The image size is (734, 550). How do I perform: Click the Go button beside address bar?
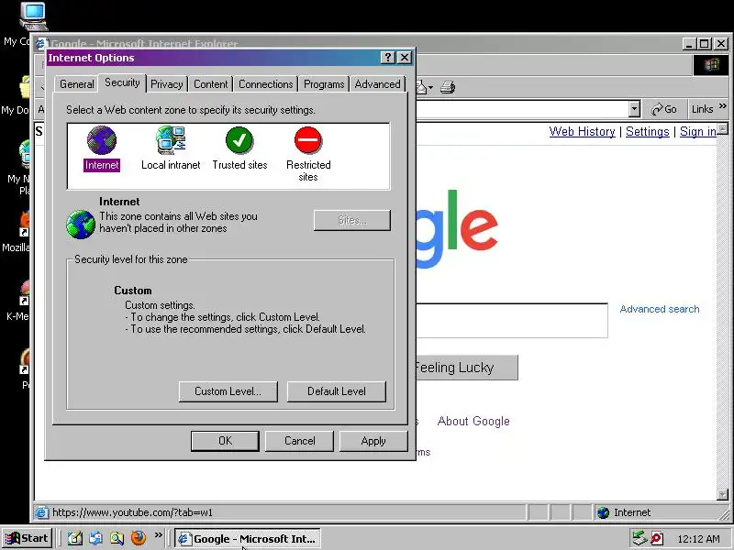[x=664, y=109]
